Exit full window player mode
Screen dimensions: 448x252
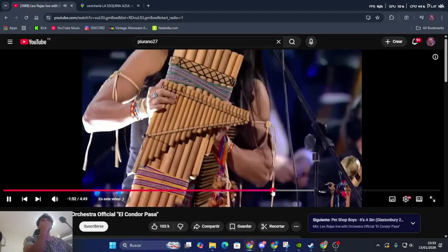[x=433, y=199]
